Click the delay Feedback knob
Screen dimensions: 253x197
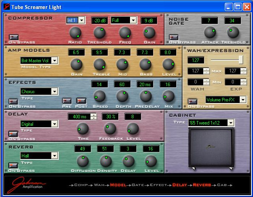click(x=110, y=128)
